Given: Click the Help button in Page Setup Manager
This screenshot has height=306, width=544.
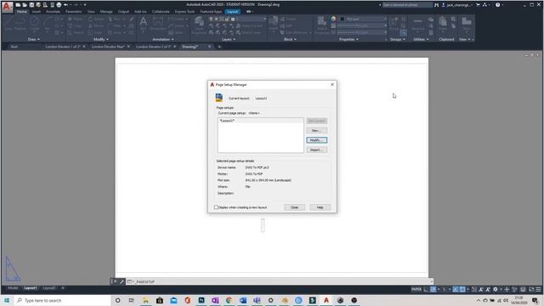Looking at the screenshot, I should click(320, 207).
